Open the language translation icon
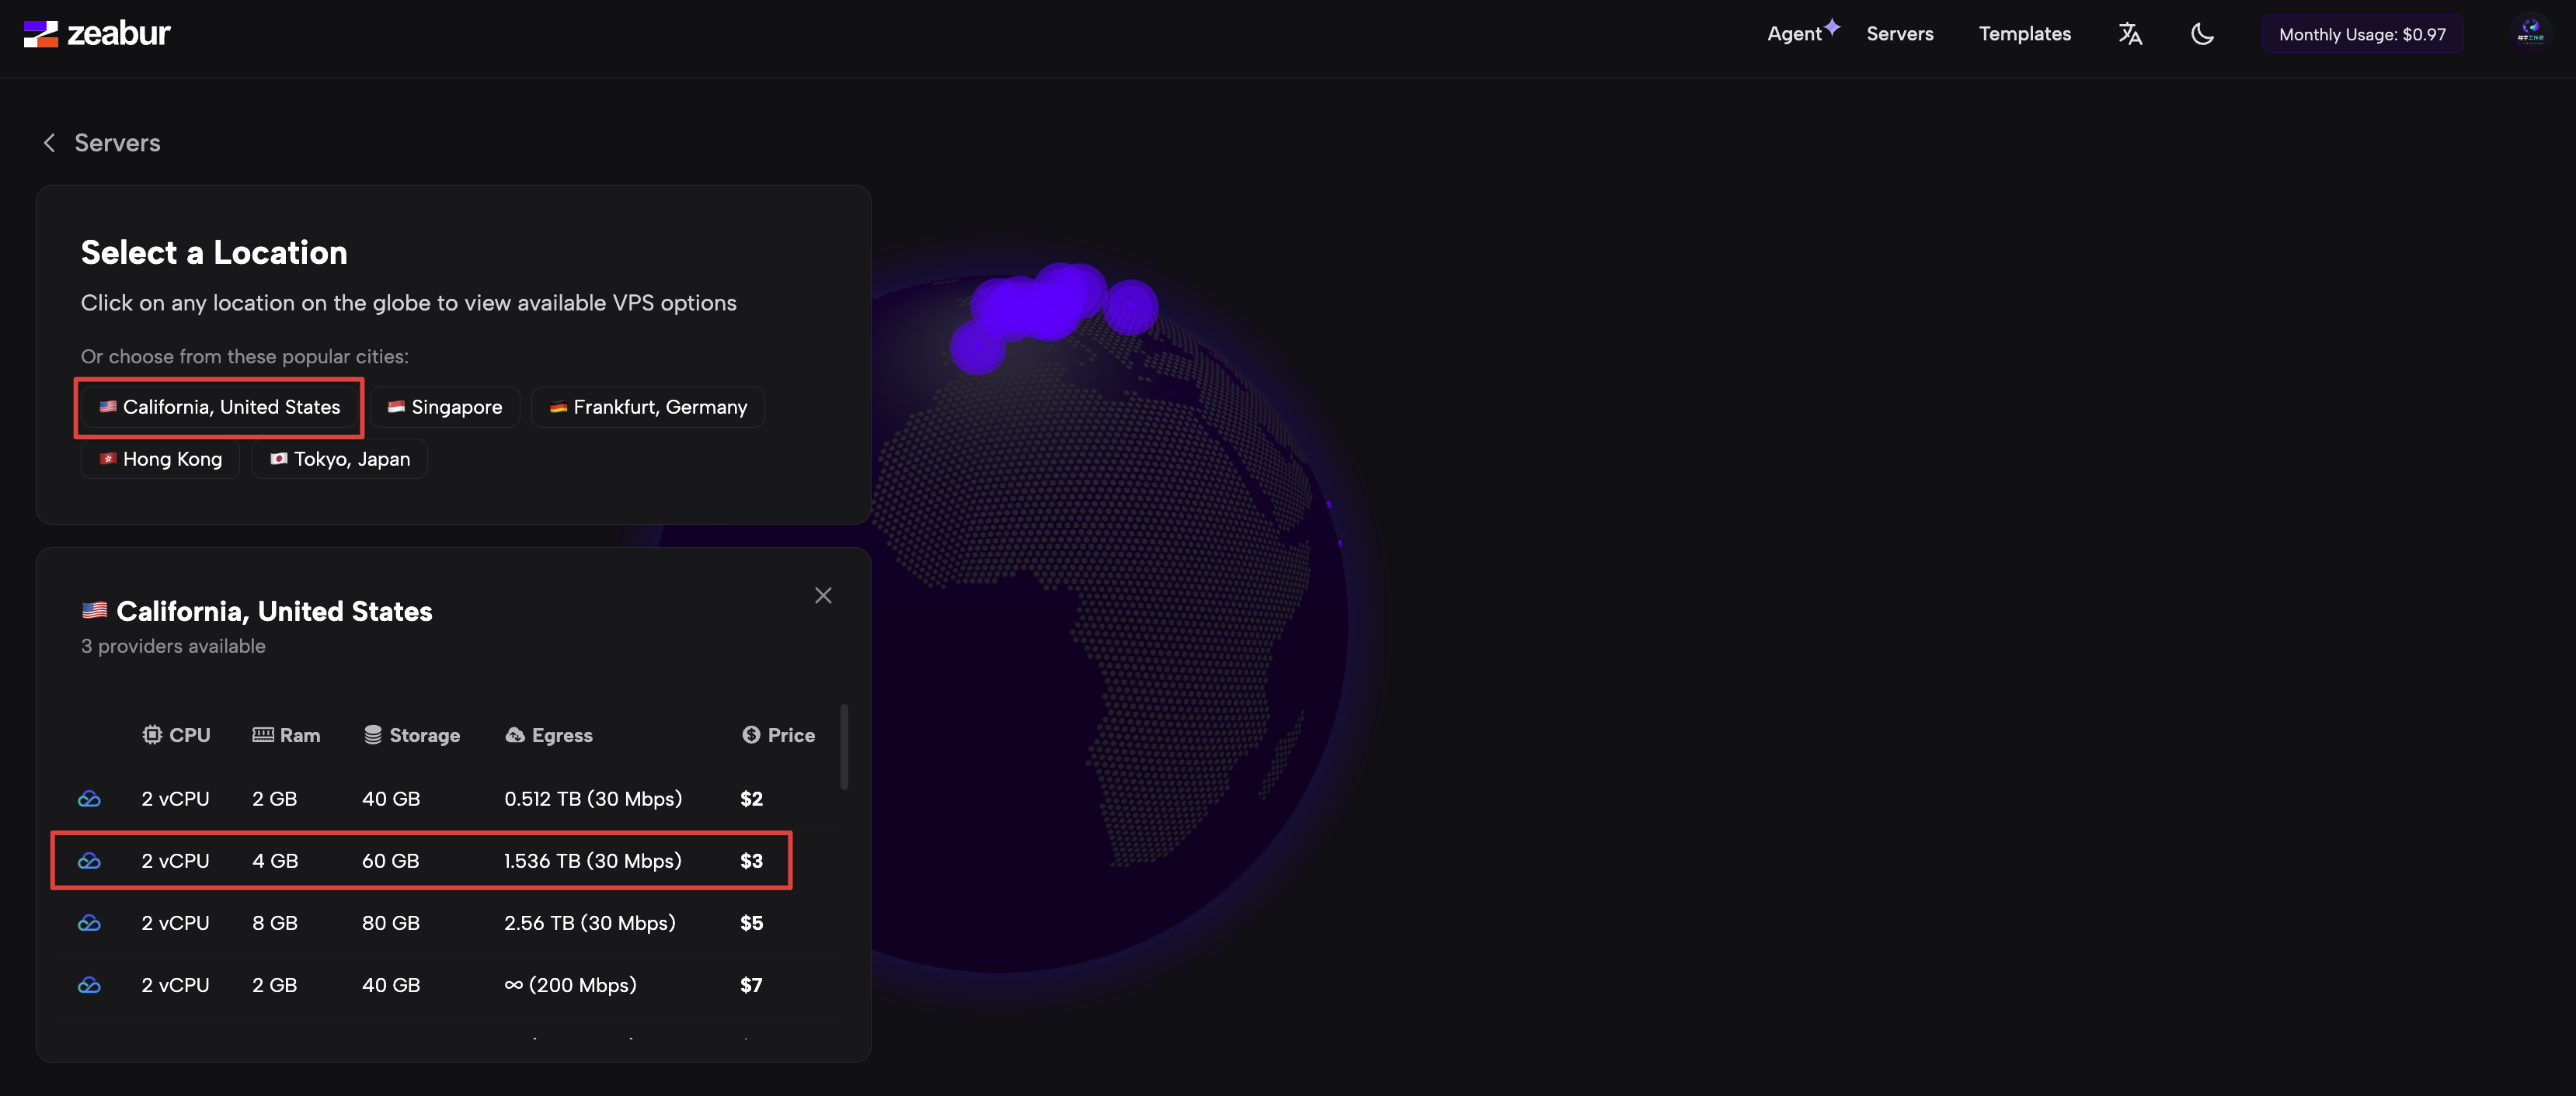2576x1096 pixels. click(2130, 34)
